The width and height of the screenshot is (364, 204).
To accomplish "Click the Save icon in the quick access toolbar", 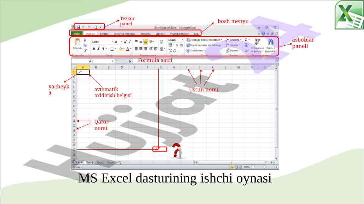I will click(78, 27).
